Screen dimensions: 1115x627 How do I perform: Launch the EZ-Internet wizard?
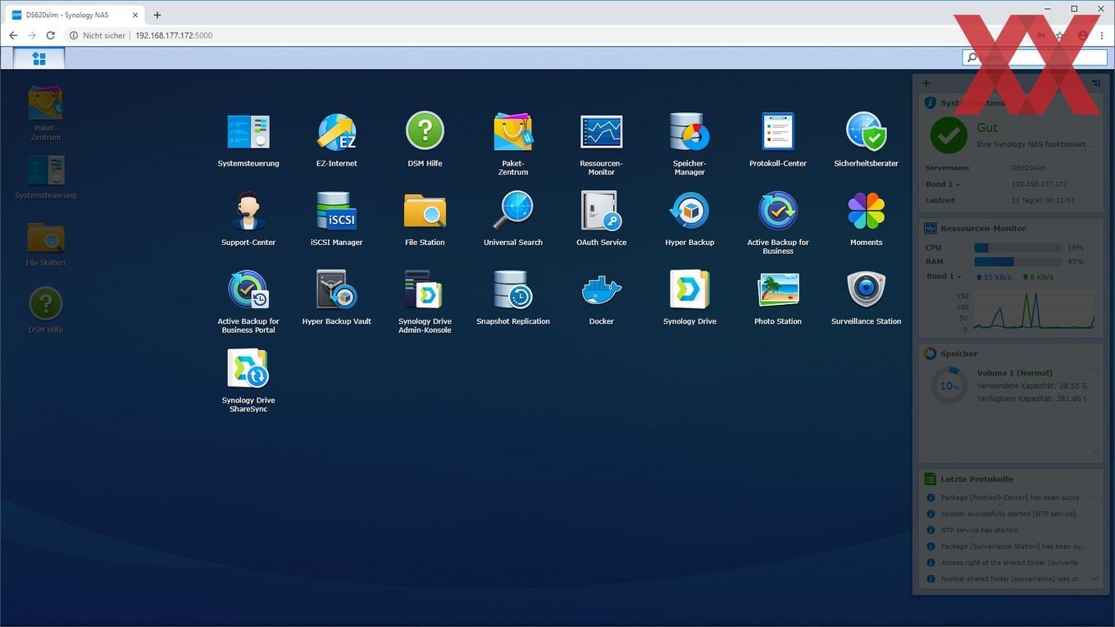(x=337, y=132)
